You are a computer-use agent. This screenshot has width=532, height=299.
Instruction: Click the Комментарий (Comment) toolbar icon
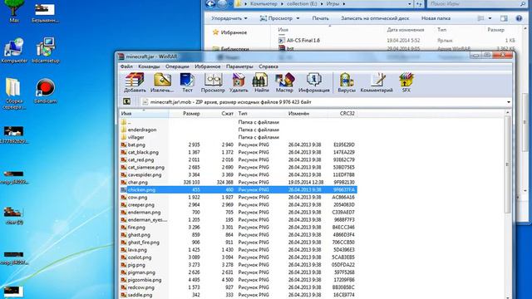click(377, 83)
